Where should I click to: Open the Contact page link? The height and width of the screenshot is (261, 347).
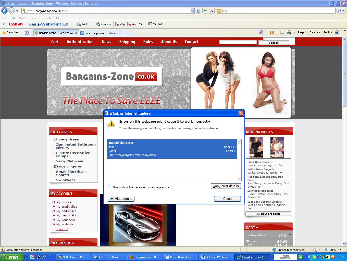pyautogui.click(x=192, y=42)
